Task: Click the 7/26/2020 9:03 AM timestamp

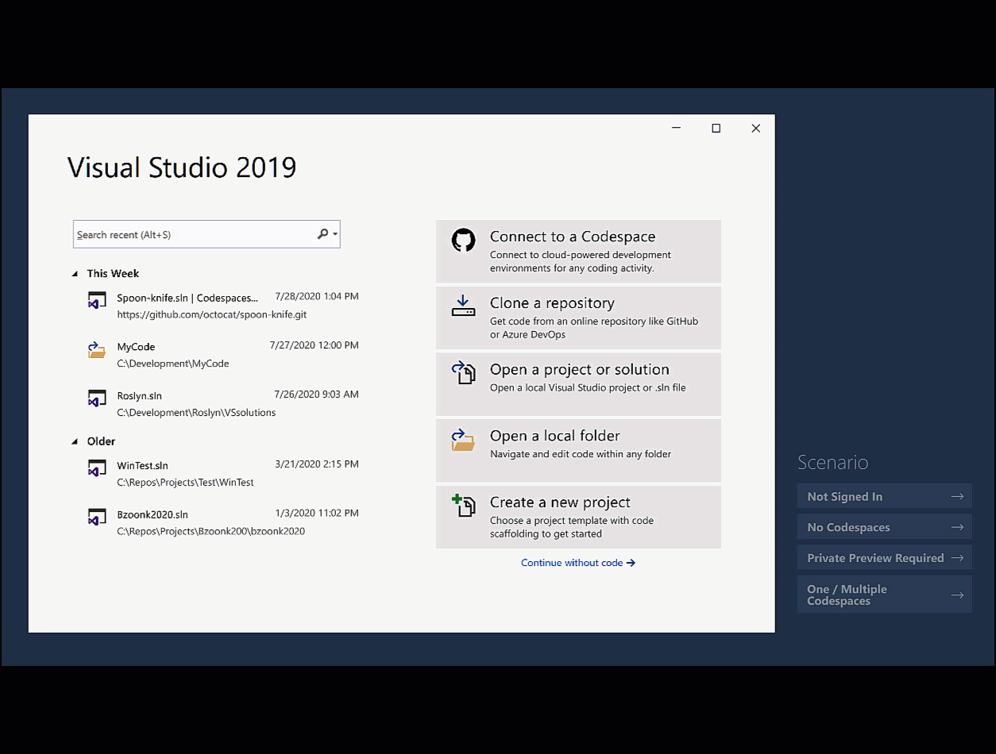Action: 316,394
